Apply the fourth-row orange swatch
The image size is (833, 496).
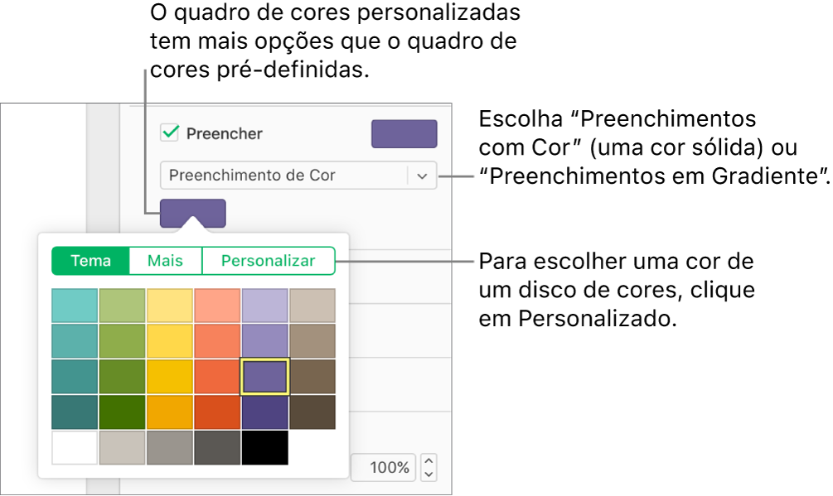169,412
